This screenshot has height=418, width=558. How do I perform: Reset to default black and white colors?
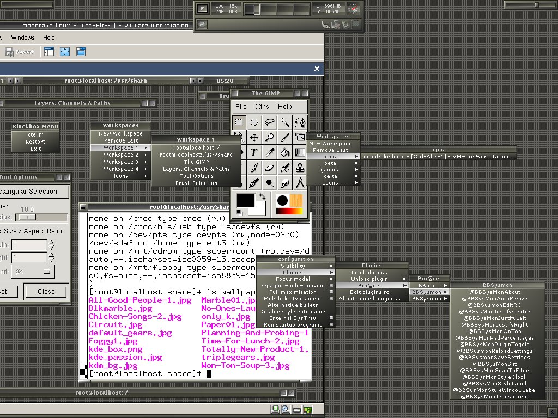tap(240, 213)
